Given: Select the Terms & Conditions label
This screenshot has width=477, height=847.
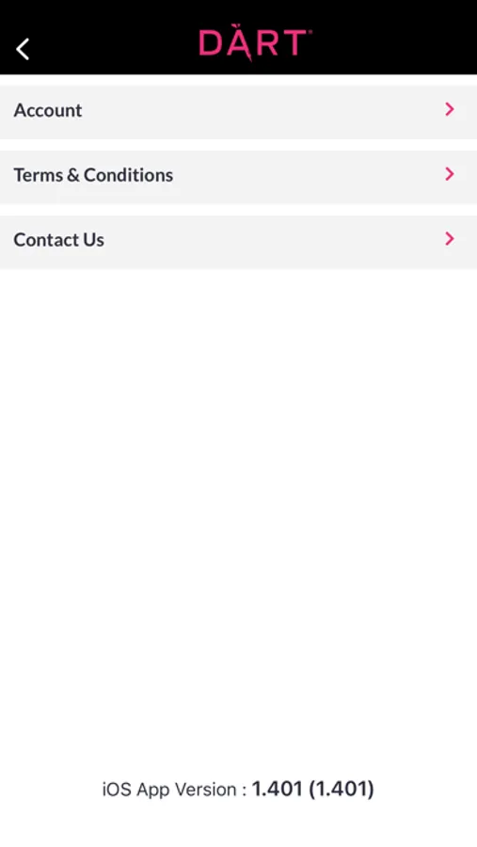Looking at the screenshot, I should (x=93, y=175).
